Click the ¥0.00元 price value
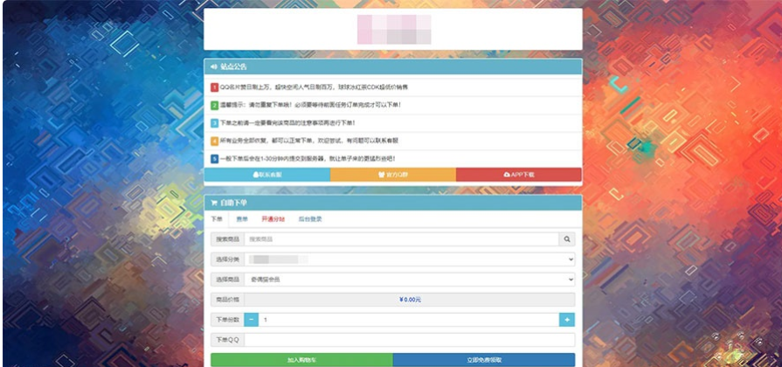782x367 pixels. point(410,300)
